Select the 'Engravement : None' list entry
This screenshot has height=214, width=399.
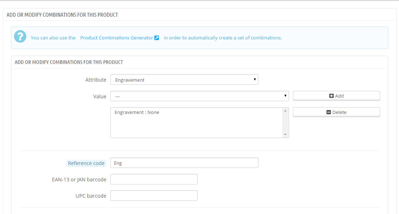pyautogui.click(x=137, y=112)
